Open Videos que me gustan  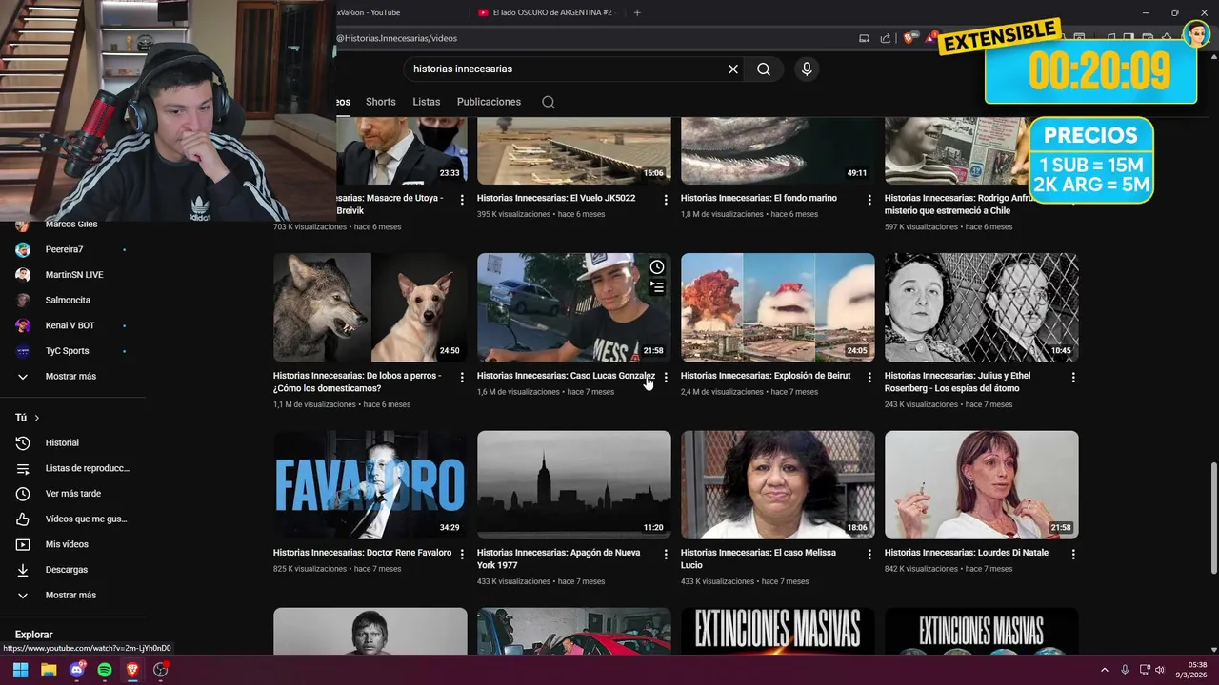pyautogui.click(x=72, y=519)
